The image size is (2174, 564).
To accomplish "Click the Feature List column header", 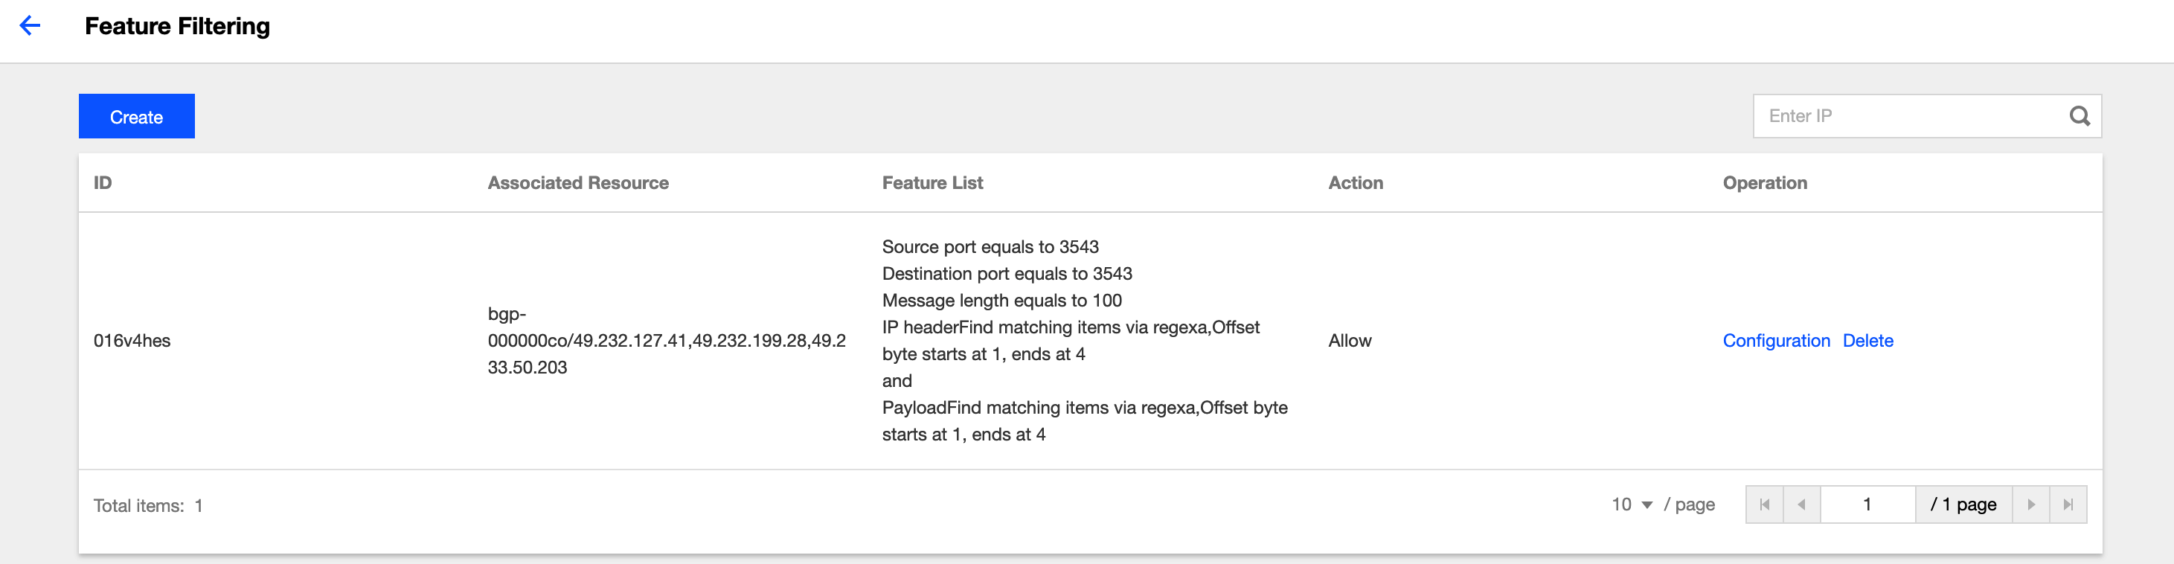I will tap(932, 183).
